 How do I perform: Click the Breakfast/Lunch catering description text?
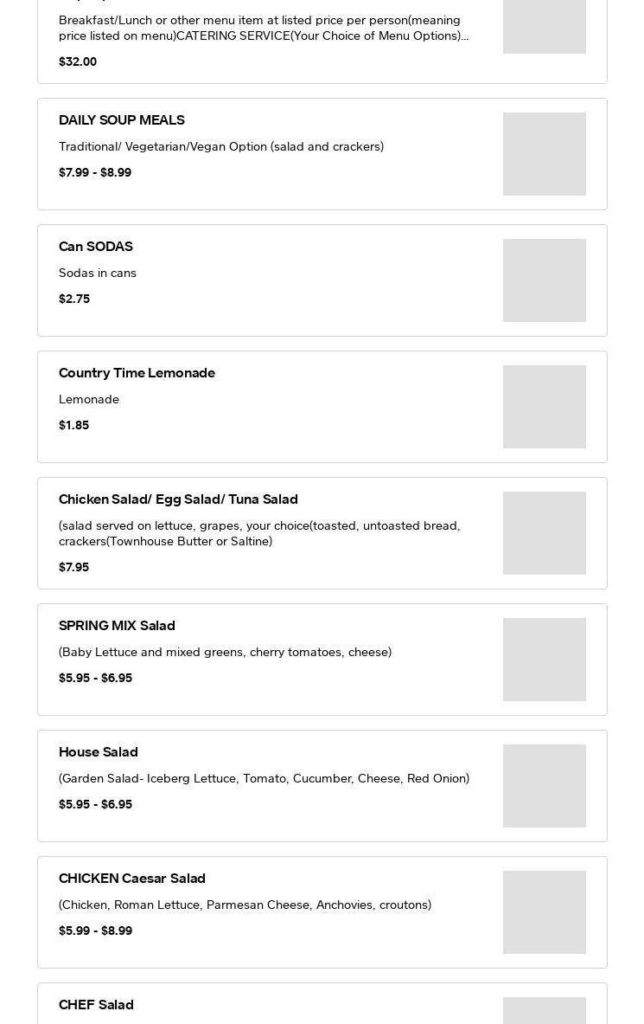(x=264, y=28)
